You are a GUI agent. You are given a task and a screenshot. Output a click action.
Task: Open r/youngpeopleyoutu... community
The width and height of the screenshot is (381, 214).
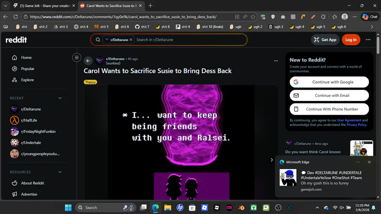coord(40,154)
